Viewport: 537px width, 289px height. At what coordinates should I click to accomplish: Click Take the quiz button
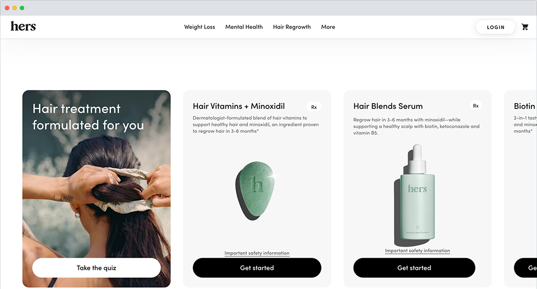pyautogui.click(x=97, y=268)
